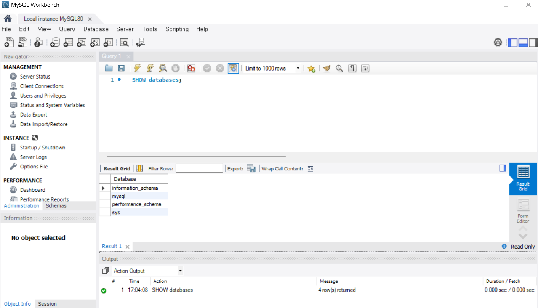Execute the whole script lightning icon
This screenshot has width=538, height=308.
point(137,68)
